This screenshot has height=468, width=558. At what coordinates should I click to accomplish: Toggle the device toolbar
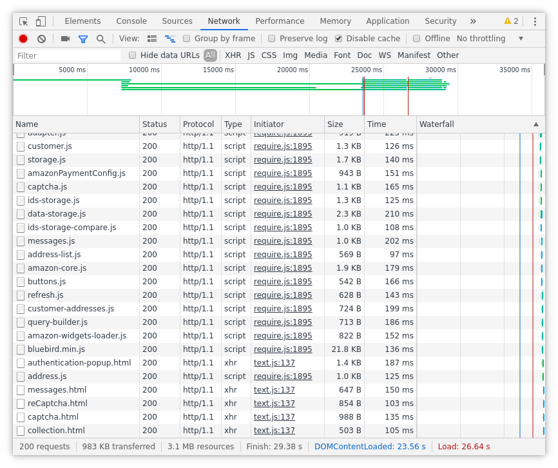(x=39, y=21)
